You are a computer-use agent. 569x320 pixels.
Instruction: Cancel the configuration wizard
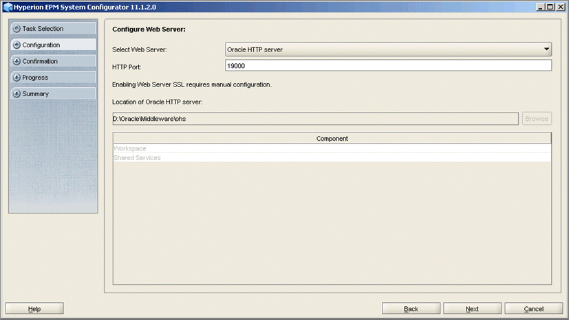(x=533, y=309)
